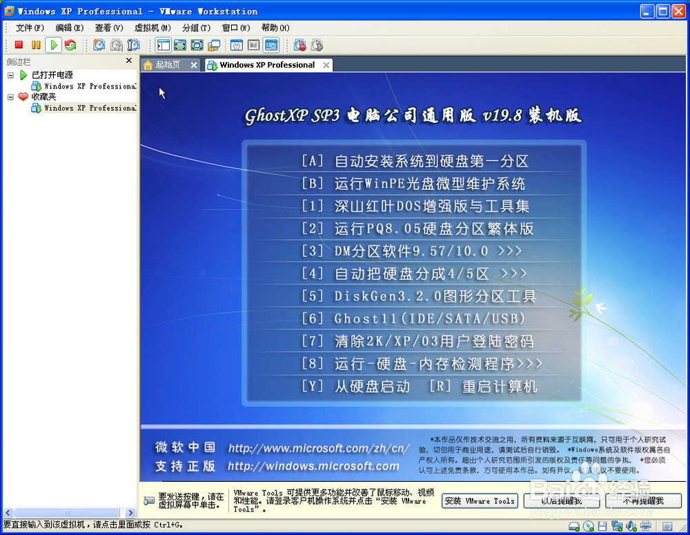Click sidebar scrollbar left arrow

[8, 512]
